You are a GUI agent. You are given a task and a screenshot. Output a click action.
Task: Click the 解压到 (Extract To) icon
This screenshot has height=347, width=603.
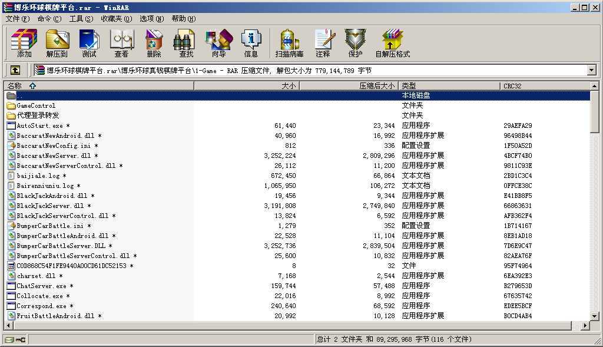tap(57, 43)
